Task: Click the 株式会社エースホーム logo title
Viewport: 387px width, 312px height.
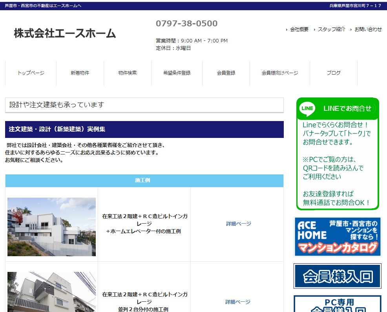Action: [65, 33]
